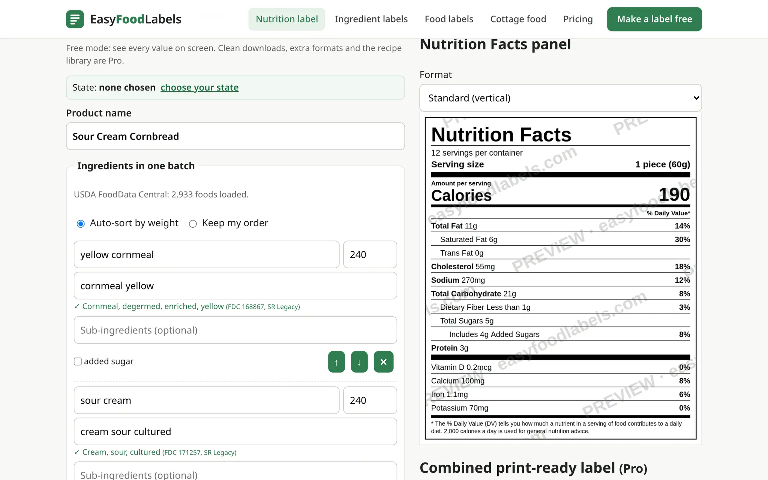Click the EasyFoodLabels logo icon
Viewport: 768px width, 480px height.
pyautogui.click(x=75, y=19)
